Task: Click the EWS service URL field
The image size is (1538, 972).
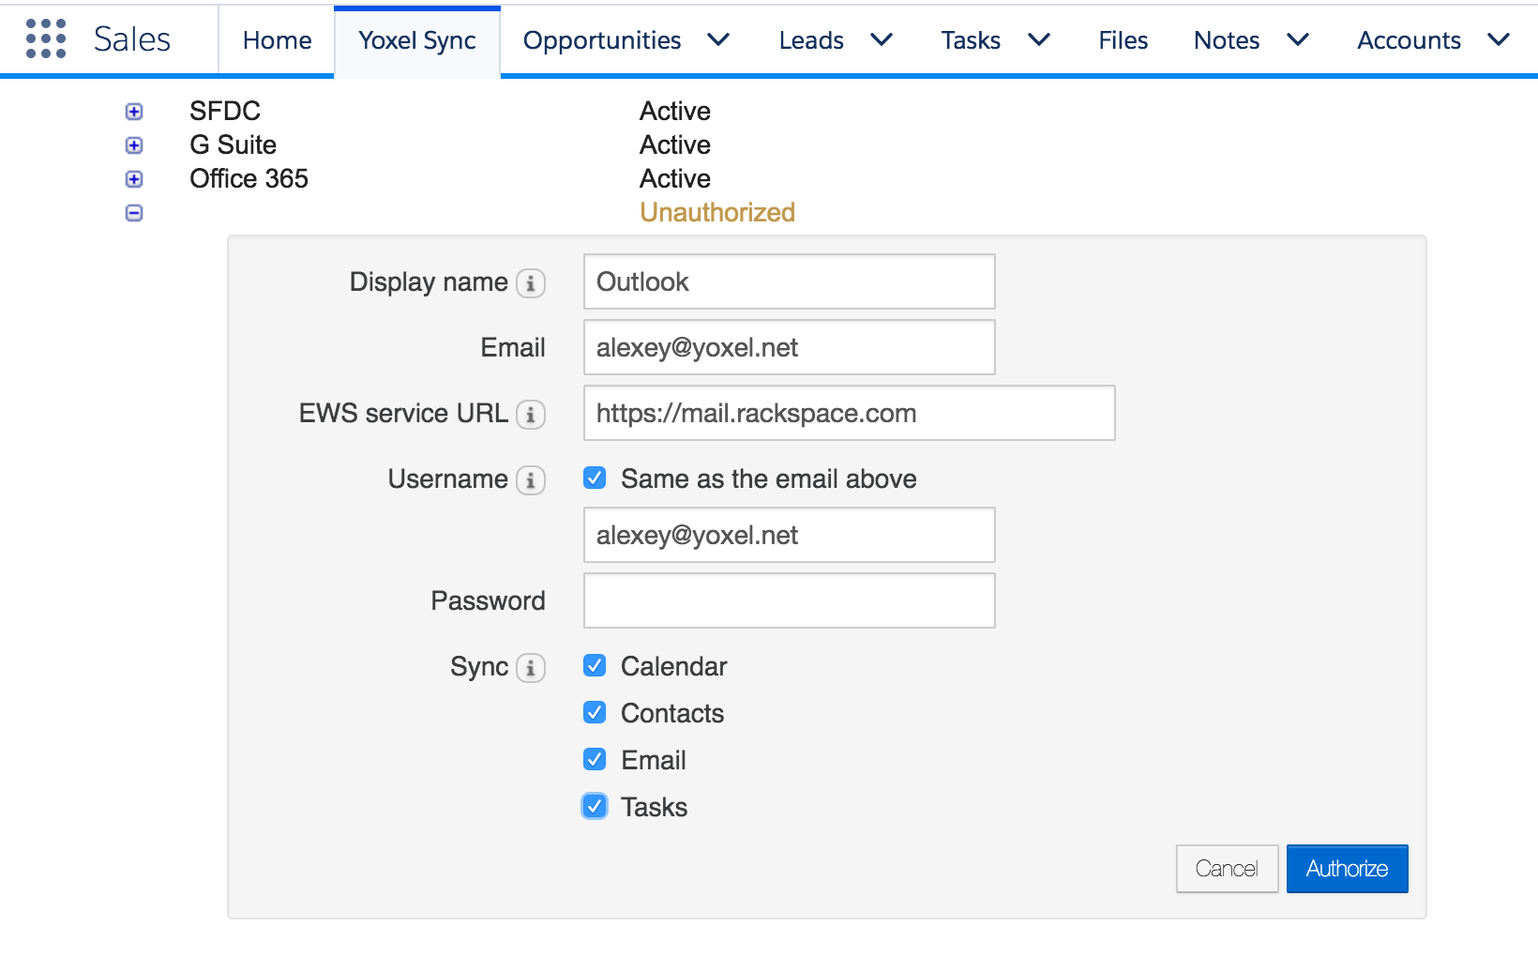Action: [849, 413]
